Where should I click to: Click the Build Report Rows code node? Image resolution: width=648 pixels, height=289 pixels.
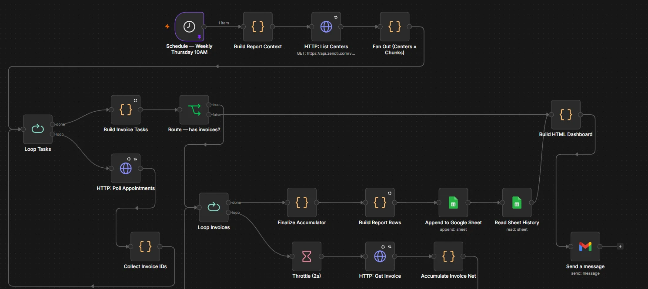point(380,203)
